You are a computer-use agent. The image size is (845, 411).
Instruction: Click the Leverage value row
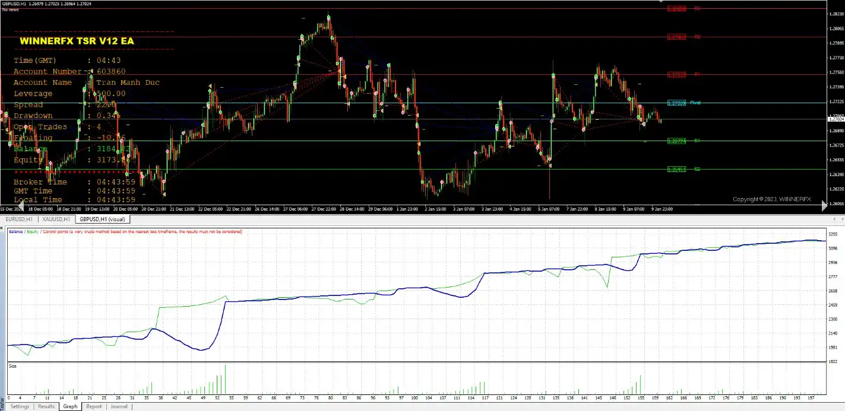coord(69,94)
